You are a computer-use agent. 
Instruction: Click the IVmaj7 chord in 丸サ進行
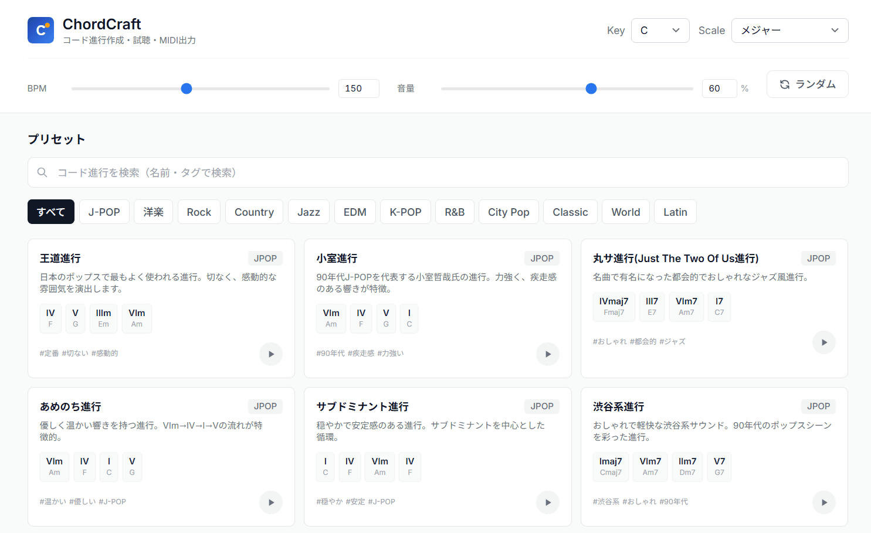pos(614,307)
